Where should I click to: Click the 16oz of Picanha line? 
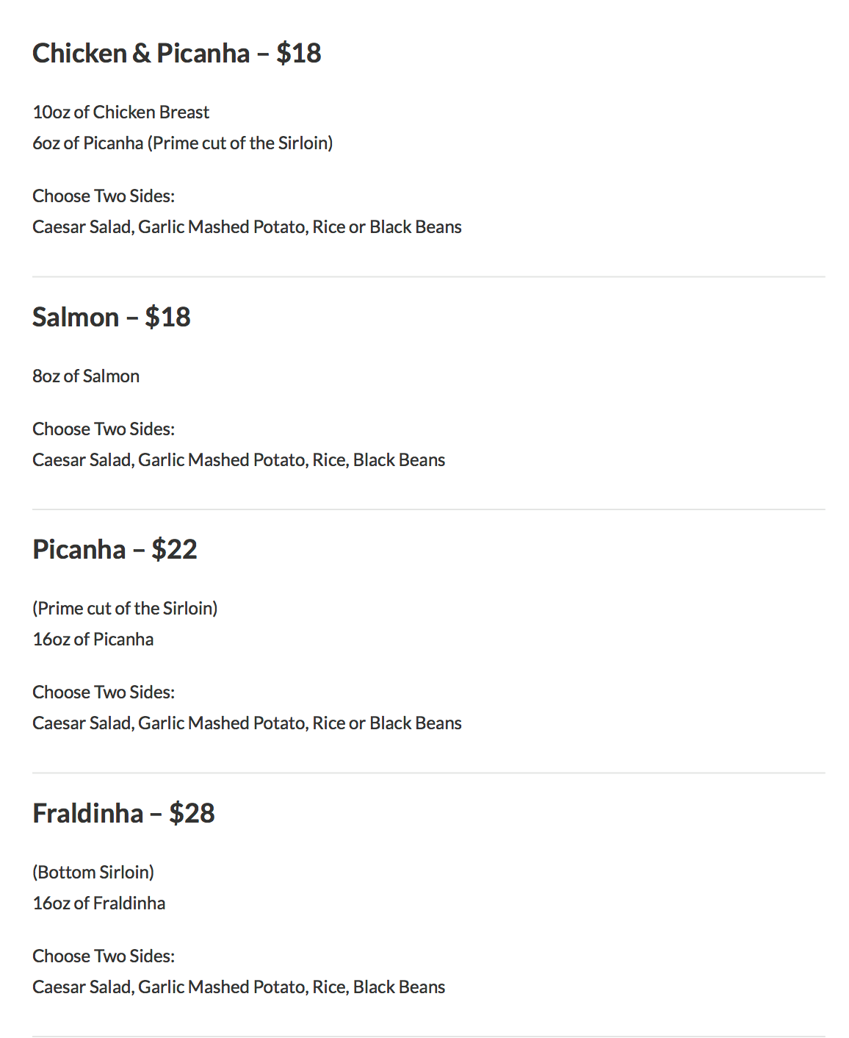(93, 639)
